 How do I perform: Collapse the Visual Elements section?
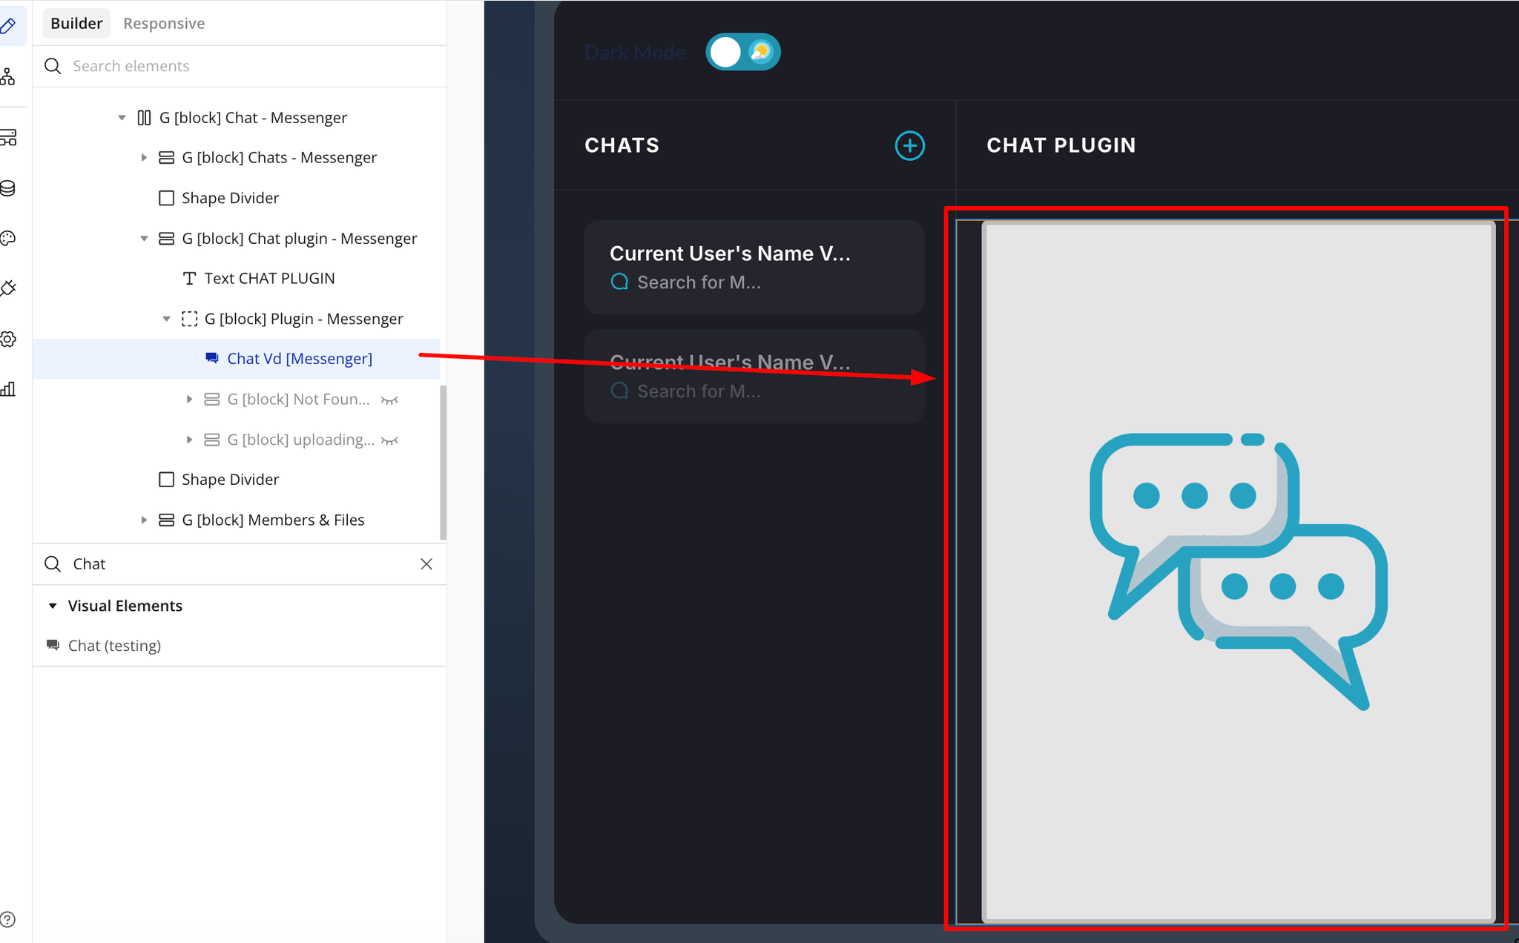[53, 606]
